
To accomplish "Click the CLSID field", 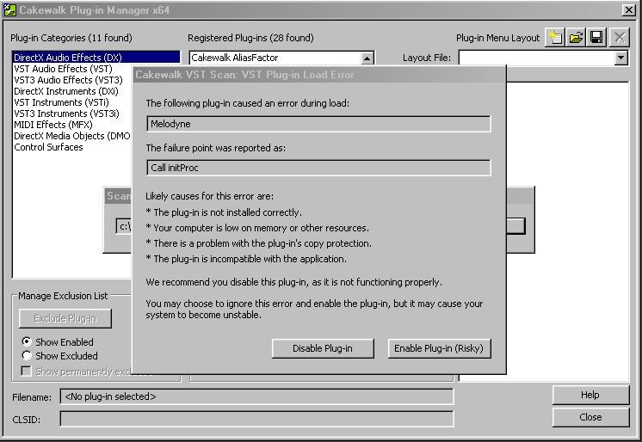I will click(x=256, y=419).
